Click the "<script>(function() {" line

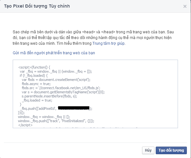pyautogui.click(x=34, y=67)
